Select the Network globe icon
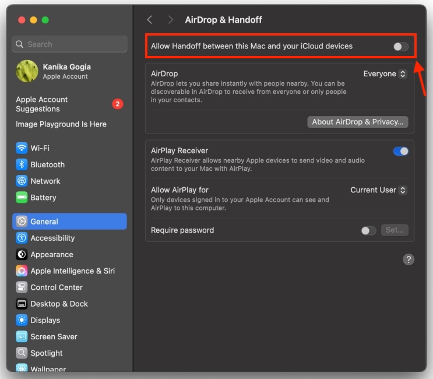Viewport: 433px width, 379px height. pos(22,181)
